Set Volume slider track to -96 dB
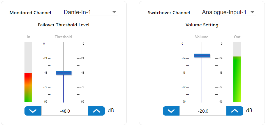 coord(202,102)
